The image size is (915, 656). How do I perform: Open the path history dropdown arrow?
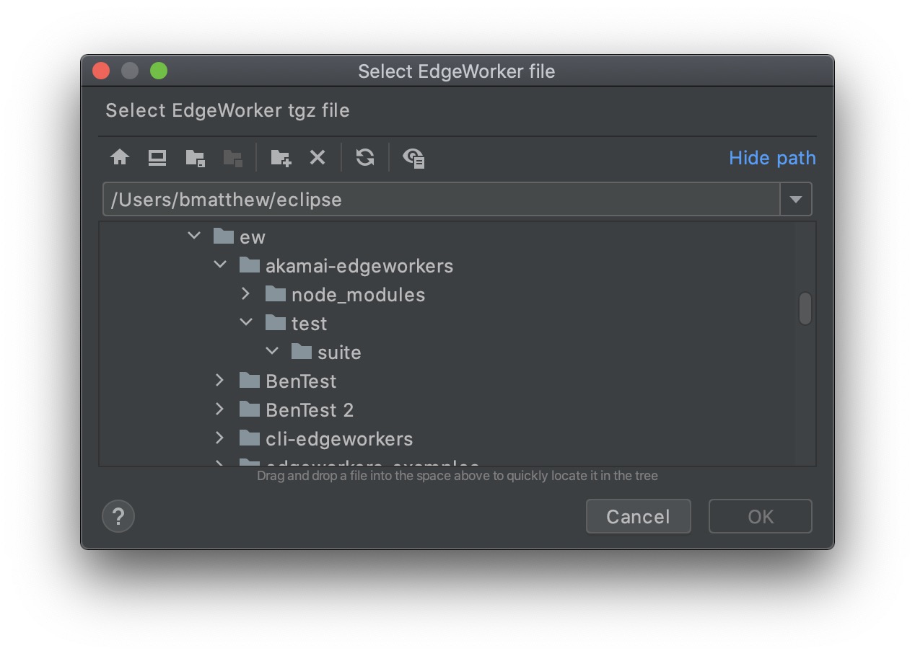point(796,200)
